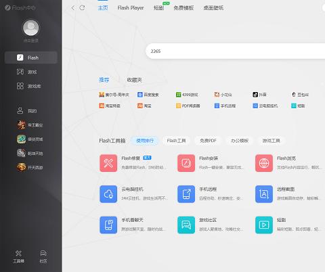Open the 短剧 play-button tool icon
Viewport: 325px width, 272px height.
264,225
